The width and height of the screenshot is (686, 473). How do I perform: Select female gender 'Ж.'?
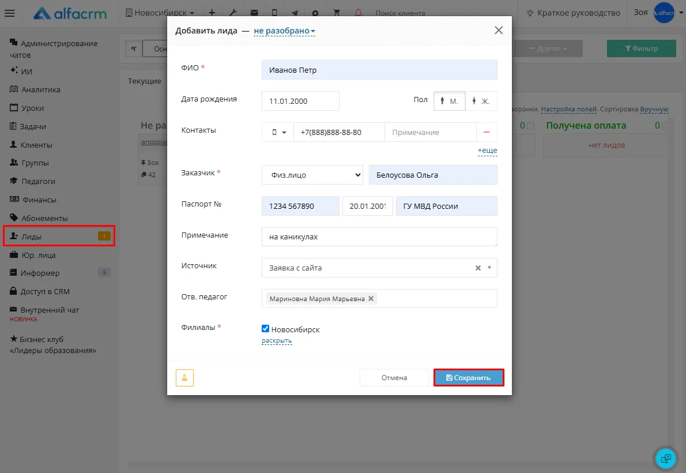tap(481, 101)
